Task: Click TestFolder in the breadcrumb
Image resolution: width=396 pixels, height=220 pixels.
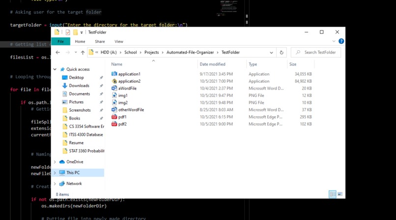Action: pos(230,52)
